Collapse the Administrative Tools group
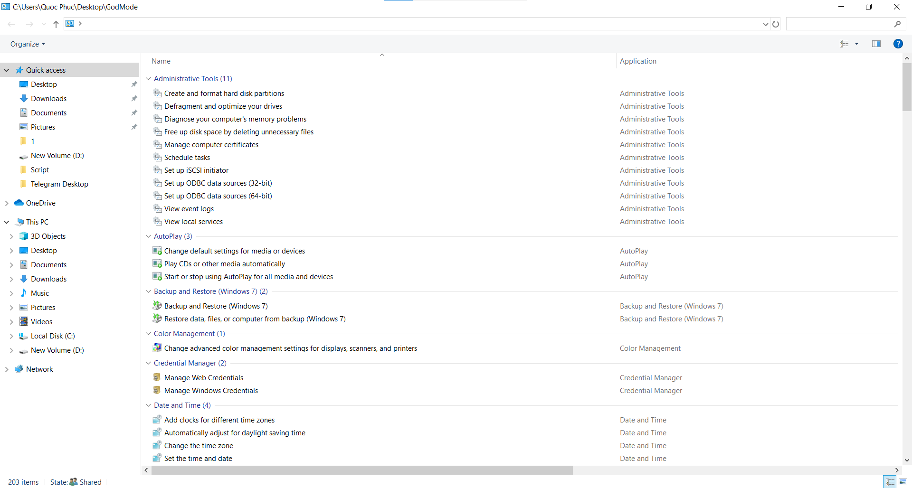Image resolution: width=912 pixels, height=488 pixels. [148, 78]
